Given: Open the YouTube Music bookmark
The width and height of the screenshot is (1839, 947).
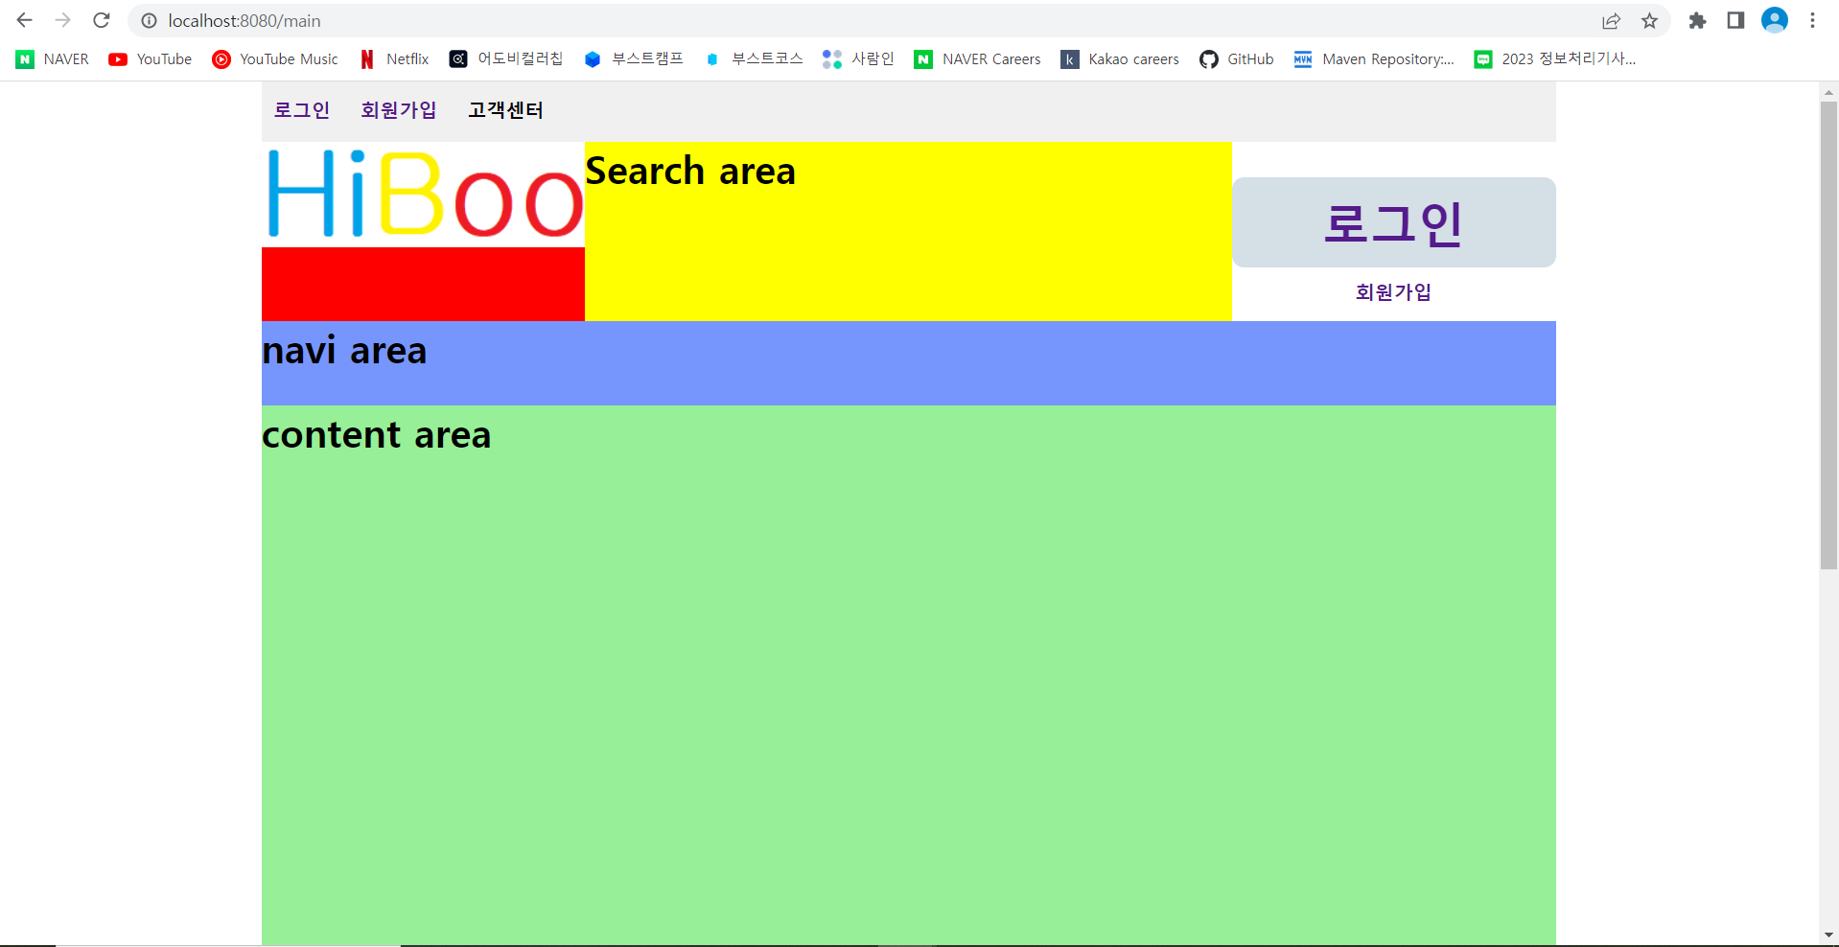Looking at the screenshot, I should coord(275,59).
